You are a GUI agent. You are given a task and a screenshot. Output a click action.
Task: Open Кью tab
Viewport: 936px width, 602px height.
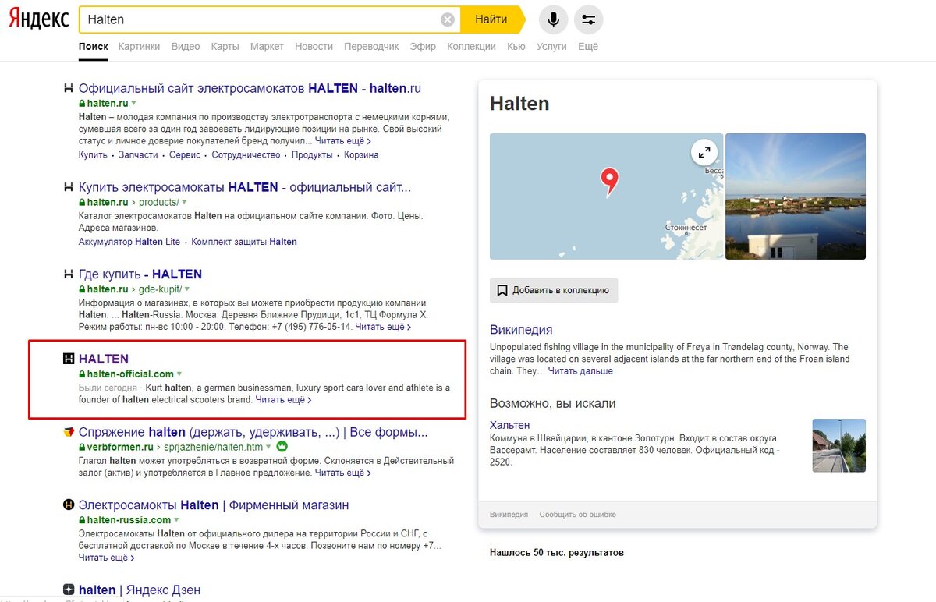point(516,47)
